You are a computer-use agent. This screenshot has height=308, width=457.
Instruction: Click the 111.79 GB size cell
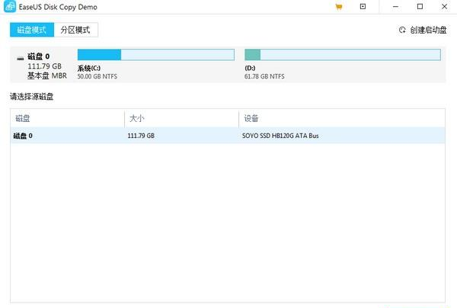coord(141,136)
